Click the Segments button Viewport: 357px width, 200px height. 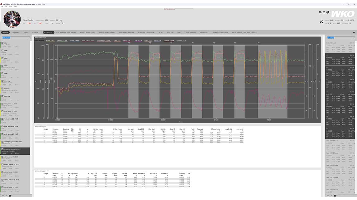(16, 32)
